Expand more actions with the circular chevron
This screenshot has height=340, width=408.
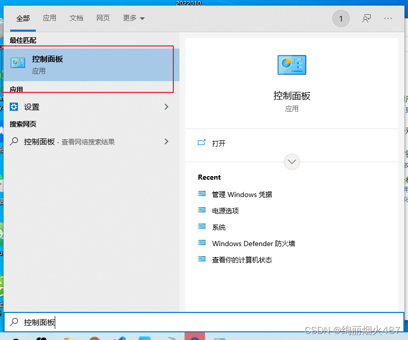click(292, 162)
